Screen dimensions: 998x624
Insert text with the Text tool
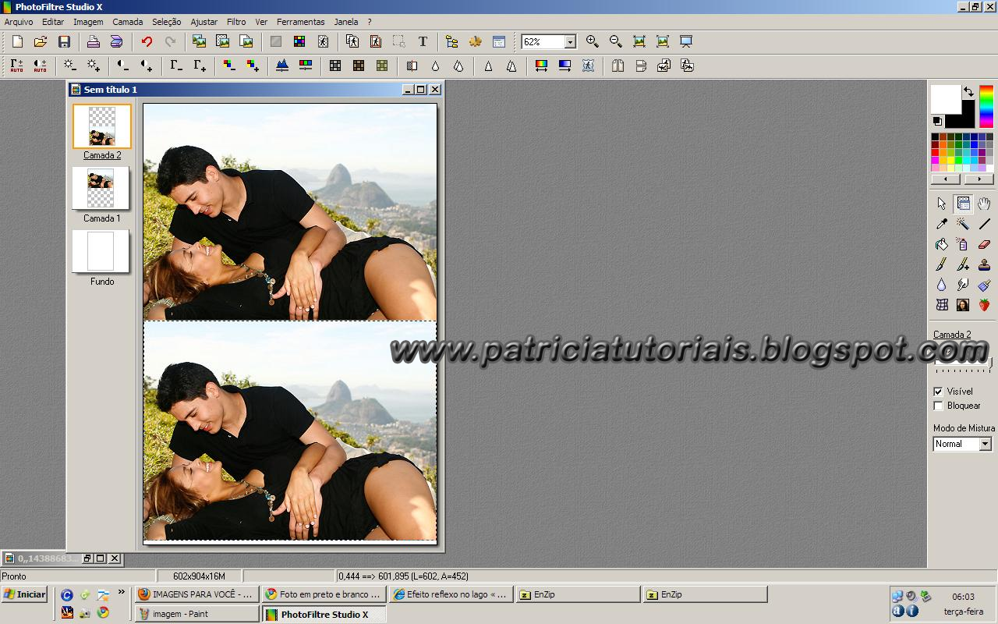tap(423, 41)
